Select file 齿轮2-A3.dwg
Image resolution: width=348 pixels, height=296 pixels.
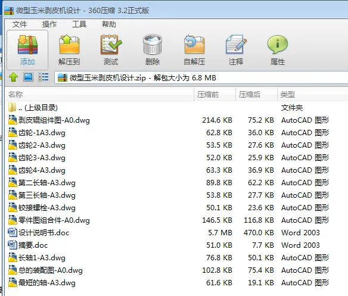point(176,145)
